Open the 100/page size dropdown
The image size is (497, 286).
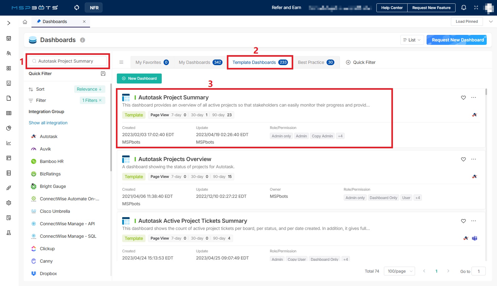click(x=399, y=271)
